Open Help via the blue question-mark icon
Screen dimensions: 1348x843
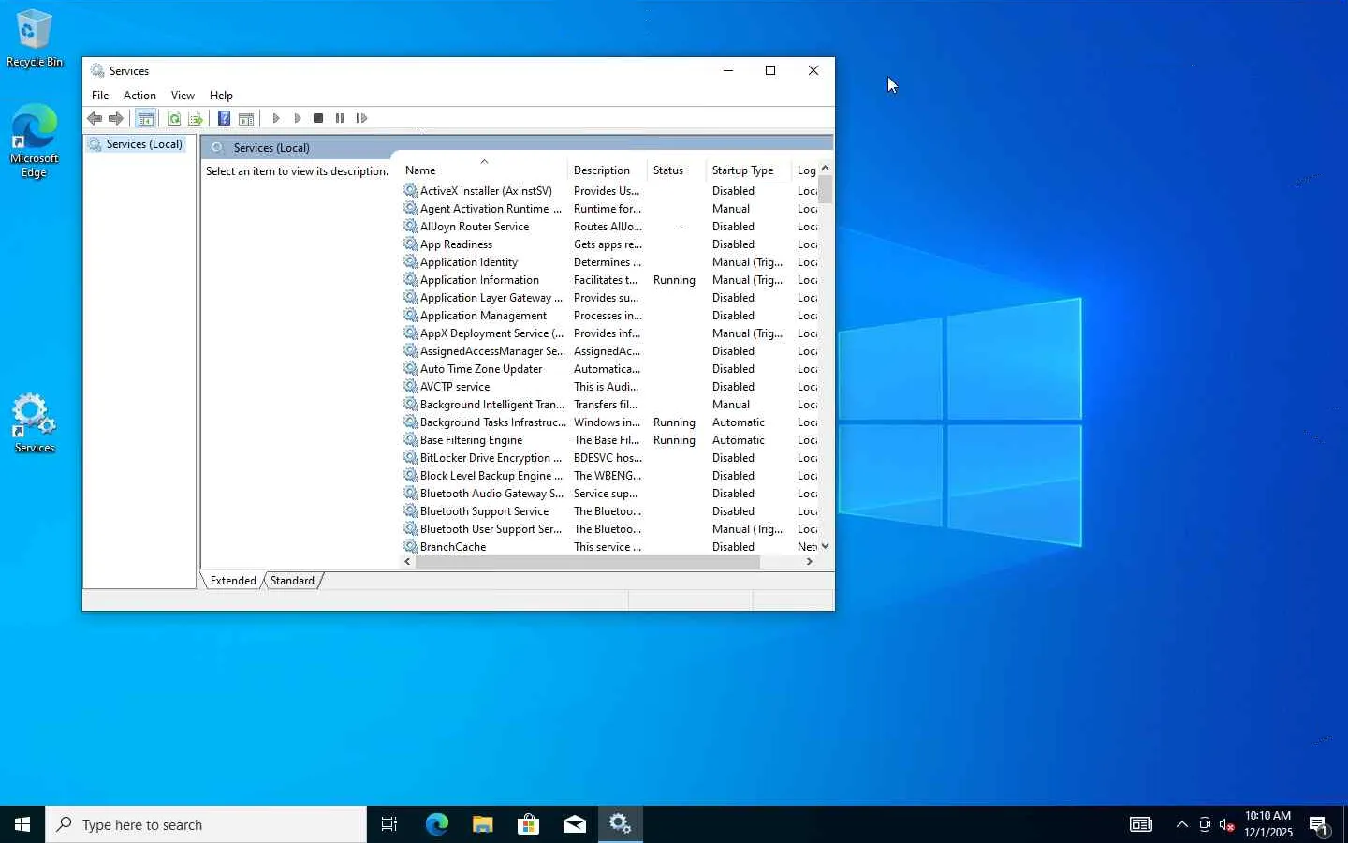[224, 118]
